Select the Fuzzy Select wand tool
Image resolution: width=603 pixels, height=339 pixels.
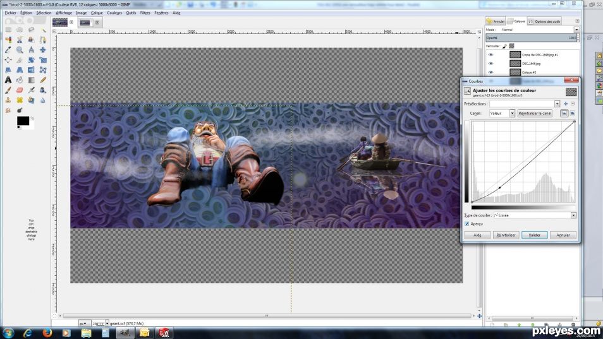43,30
